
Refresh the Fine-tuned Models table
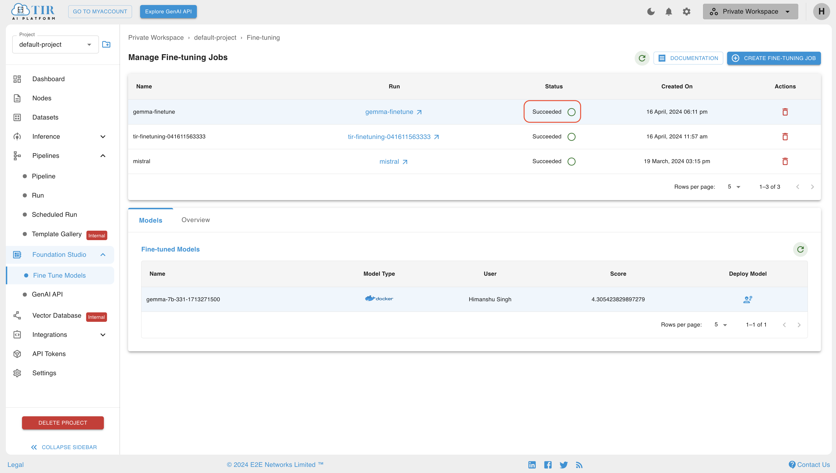coord(801,250)
